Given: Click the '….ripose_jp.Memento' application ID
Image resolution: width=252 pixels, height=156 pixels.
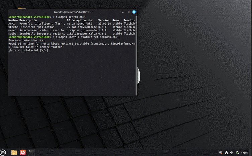Looking at the screenshot, I should [82, 30].
